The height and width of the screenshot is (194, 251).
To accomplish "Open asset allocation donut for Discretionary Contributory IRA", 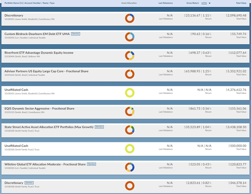I will pos(130,18).
